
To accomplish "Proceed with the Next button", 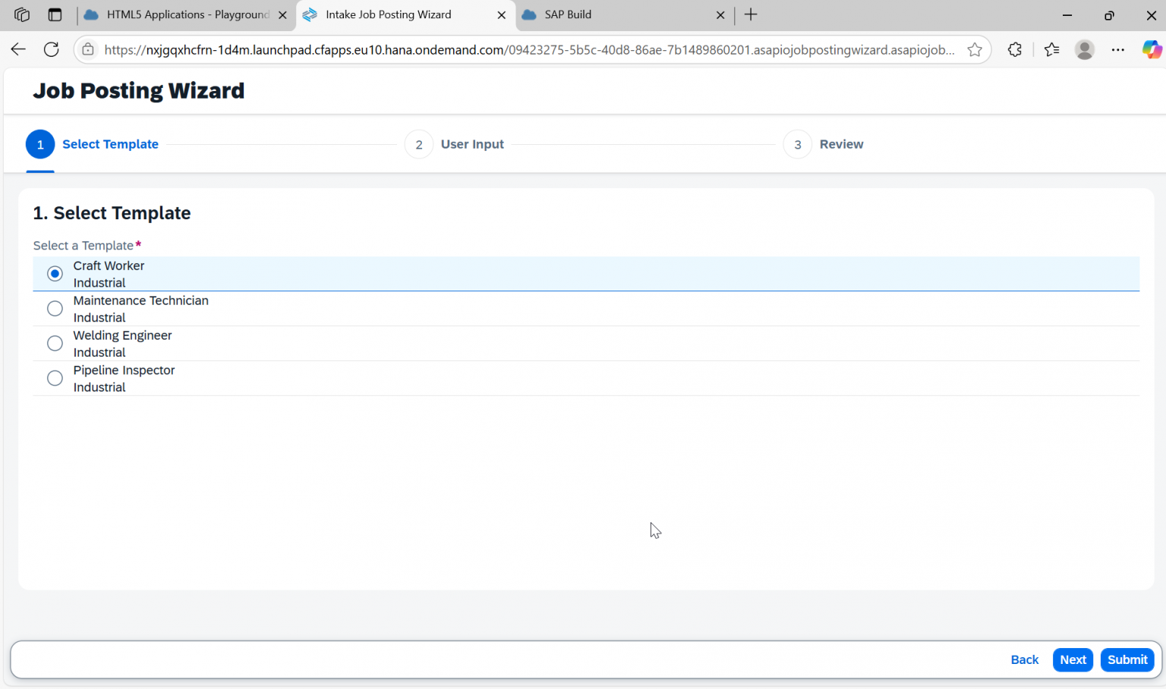I will (x=1073, y=659).
